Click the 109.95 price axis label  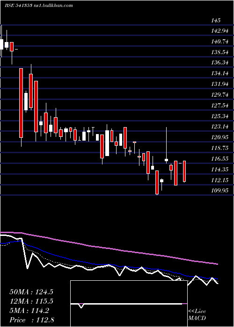click(x=220, y=191)
